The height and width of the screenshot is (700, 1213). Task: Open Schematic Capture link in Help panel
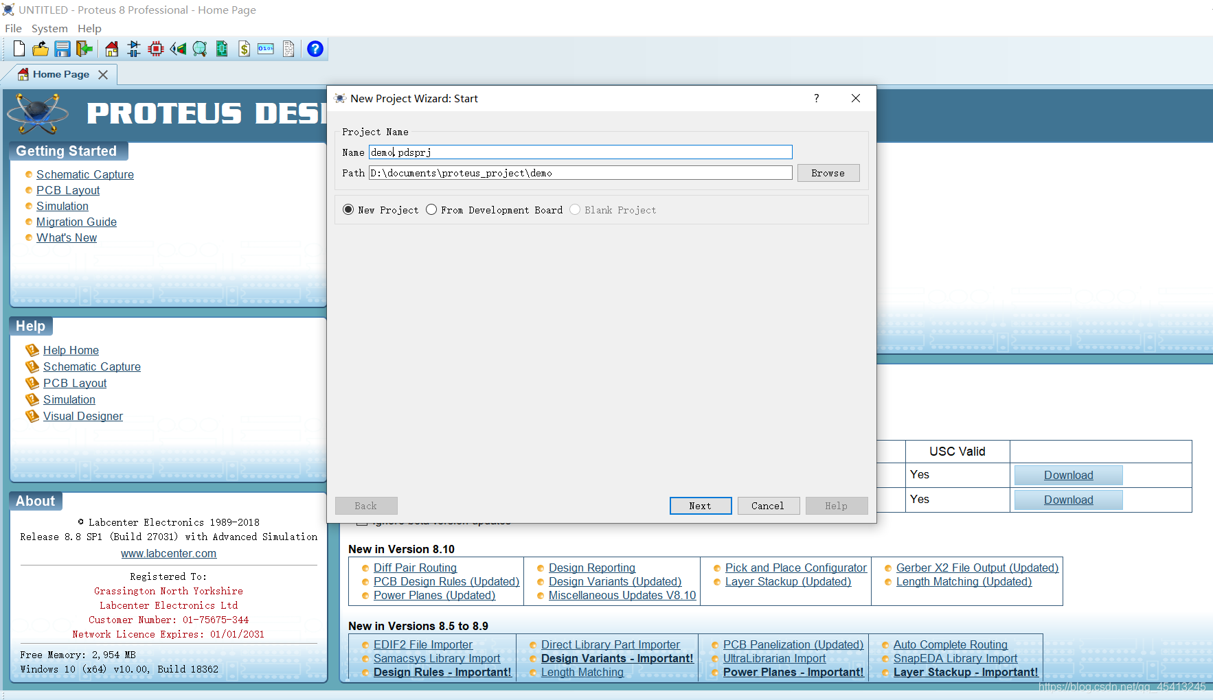[92, 366]
